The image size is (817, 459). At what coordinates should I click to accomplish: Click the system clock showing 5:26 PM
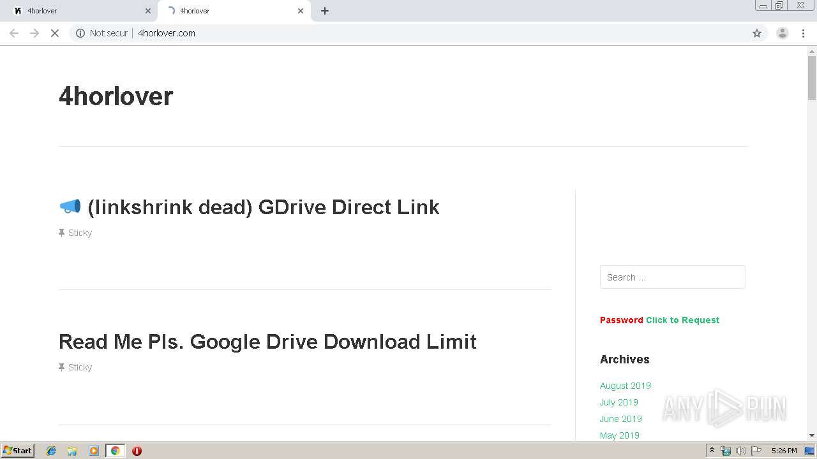pyautogui.click(x=784, y=451)
